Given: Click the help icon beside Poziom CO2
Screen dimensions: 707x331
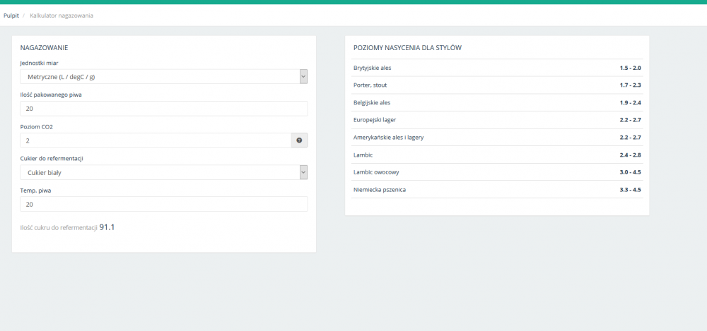Looking at the screenshot, I should (299, 140).
